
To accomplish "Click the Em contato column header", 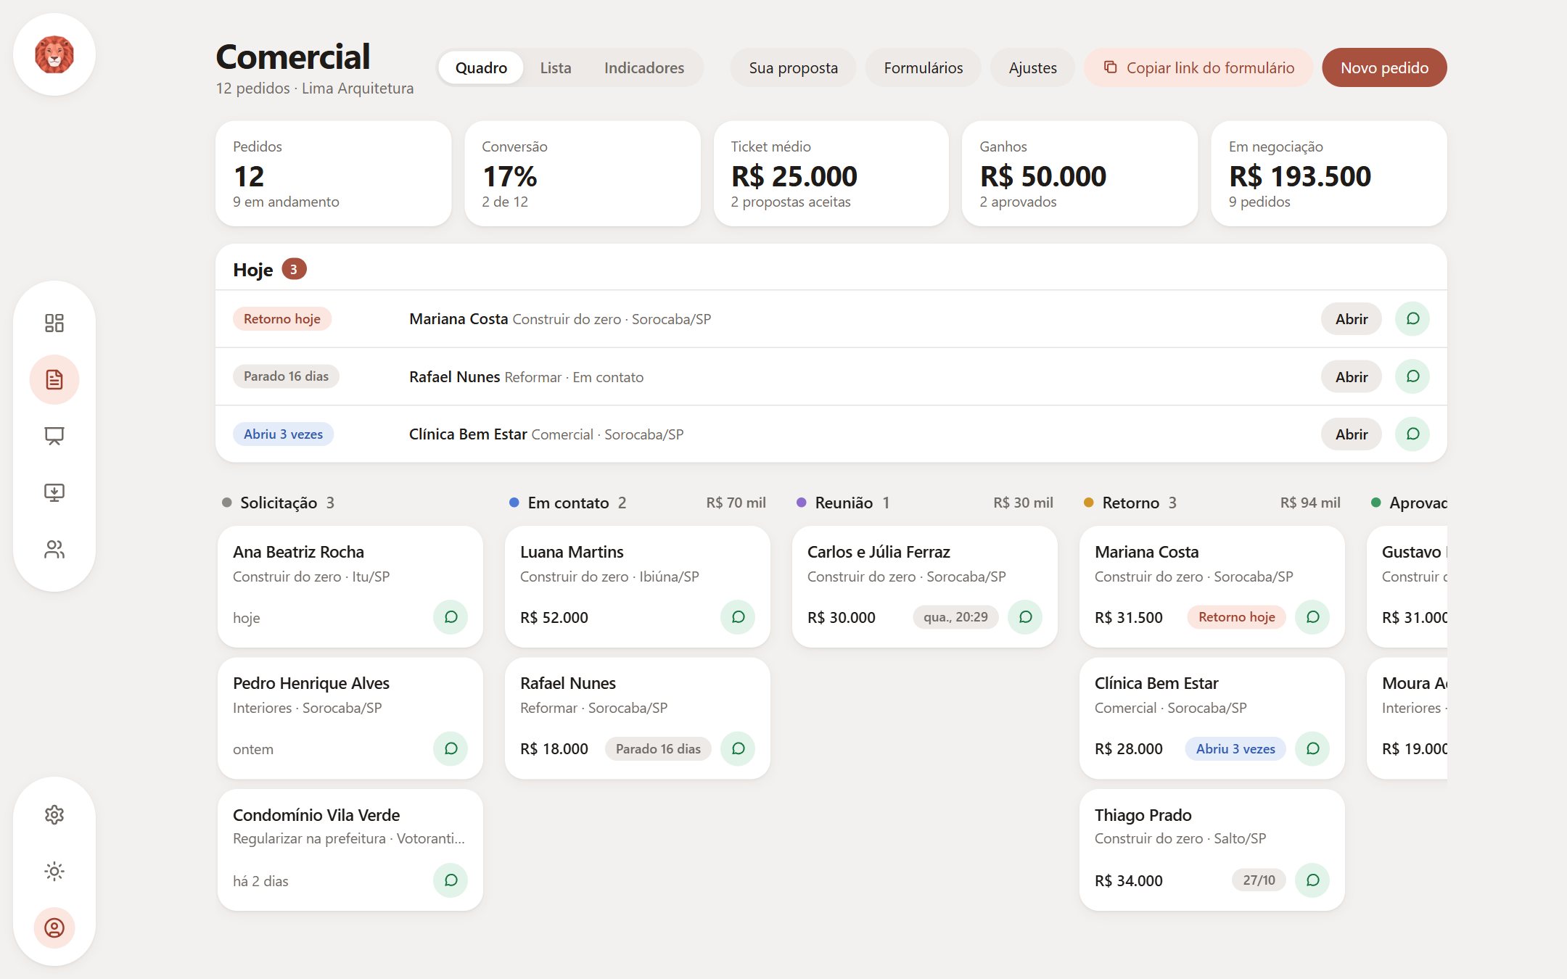I will (x=637, y=503).
